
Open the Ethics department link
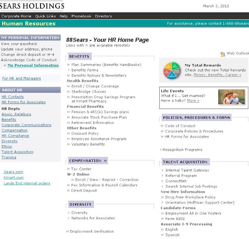point(7,147)
